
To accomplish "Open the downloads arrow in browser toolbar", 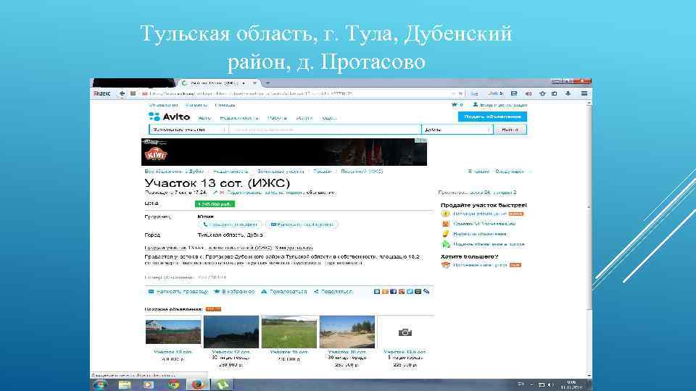I will 568,93.
